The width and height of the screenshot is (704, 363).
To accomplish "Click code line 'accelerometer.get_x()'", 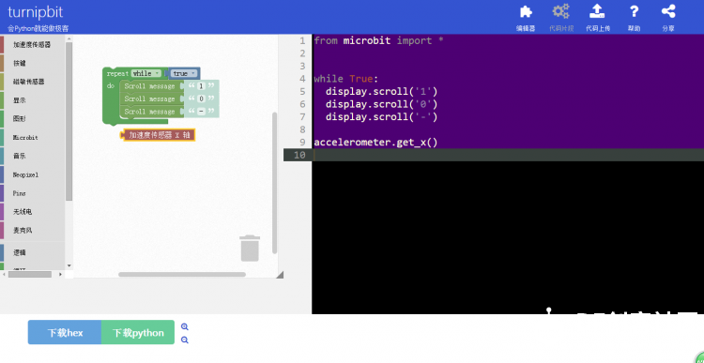I will pos(375,143).
